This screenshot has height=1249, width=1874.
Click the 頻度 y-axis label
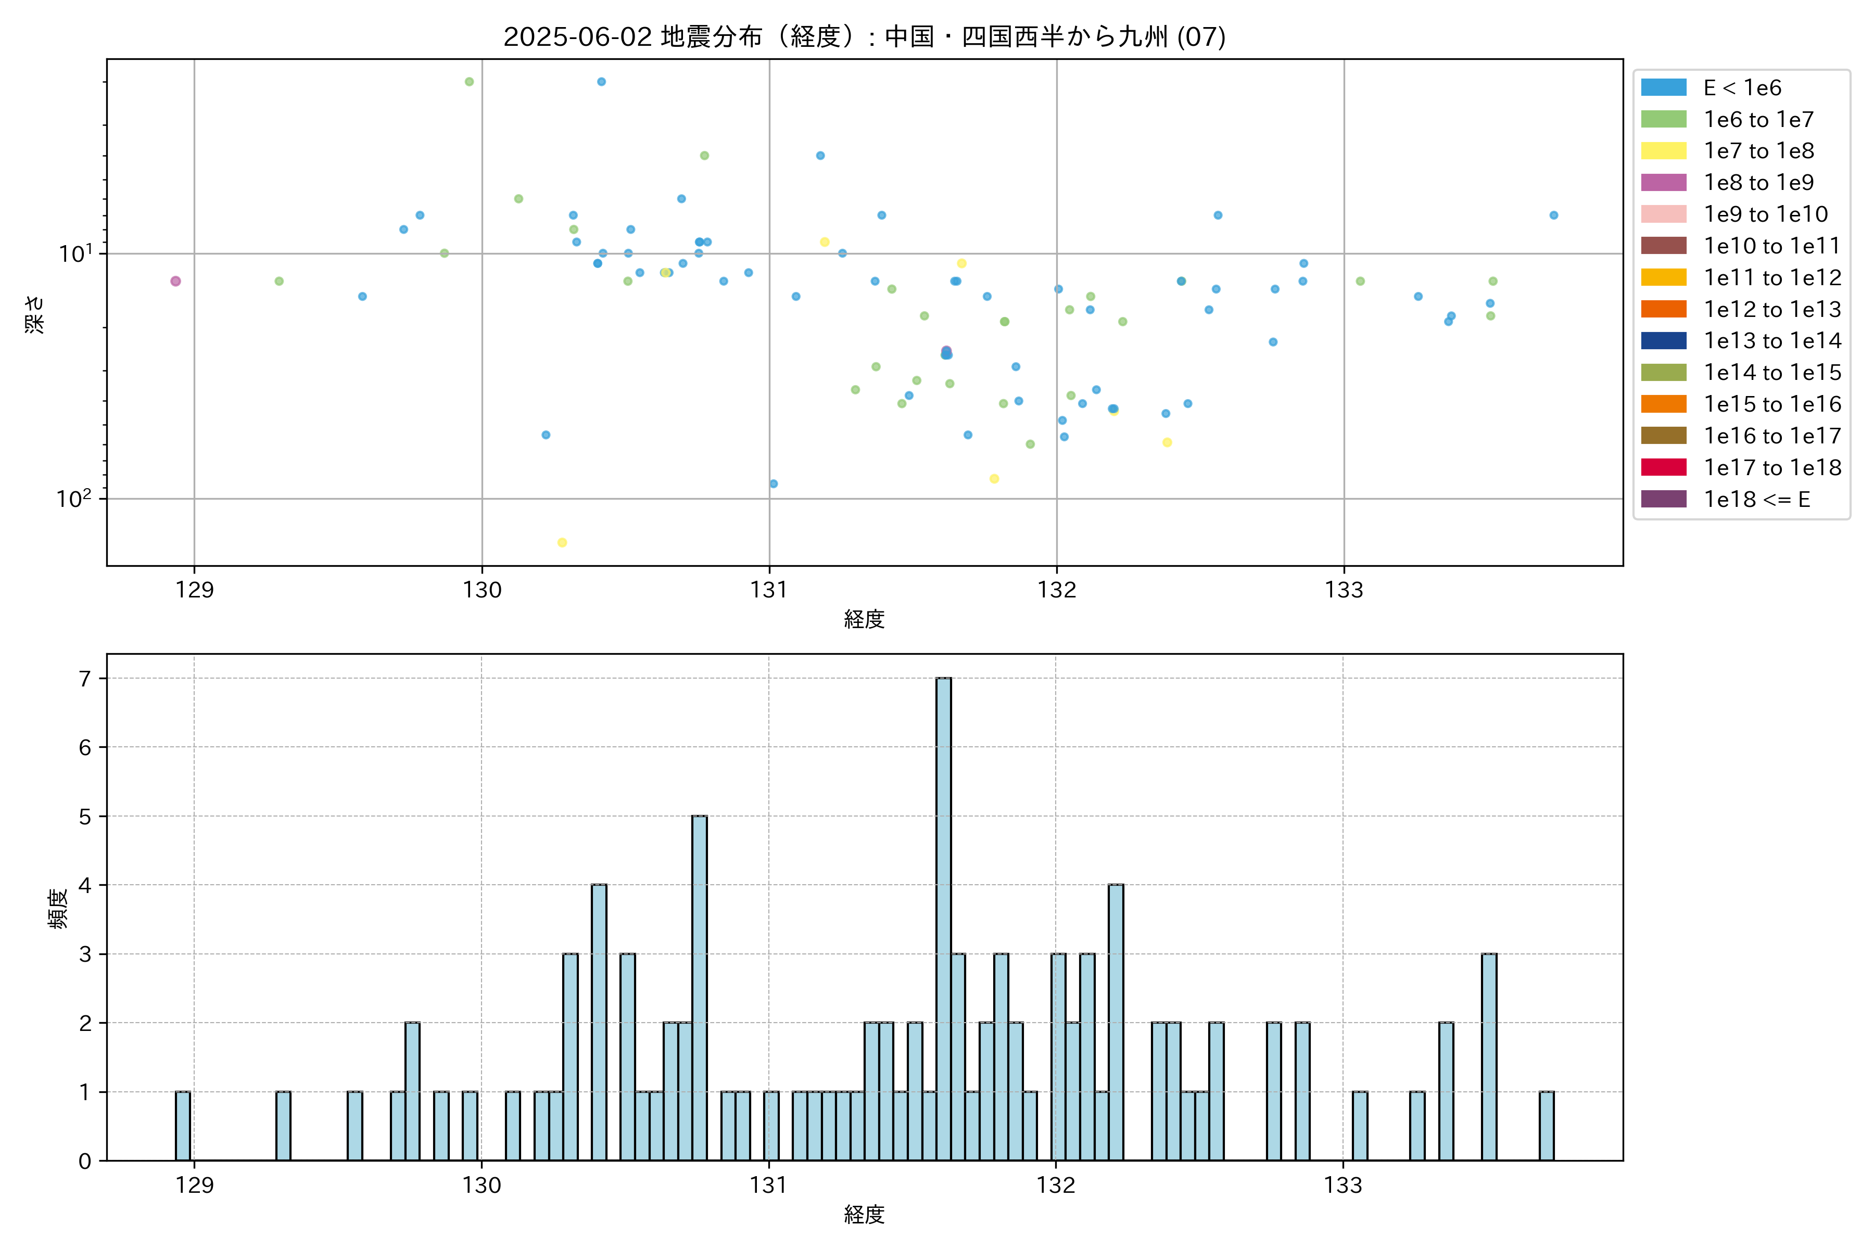point(57,908)
